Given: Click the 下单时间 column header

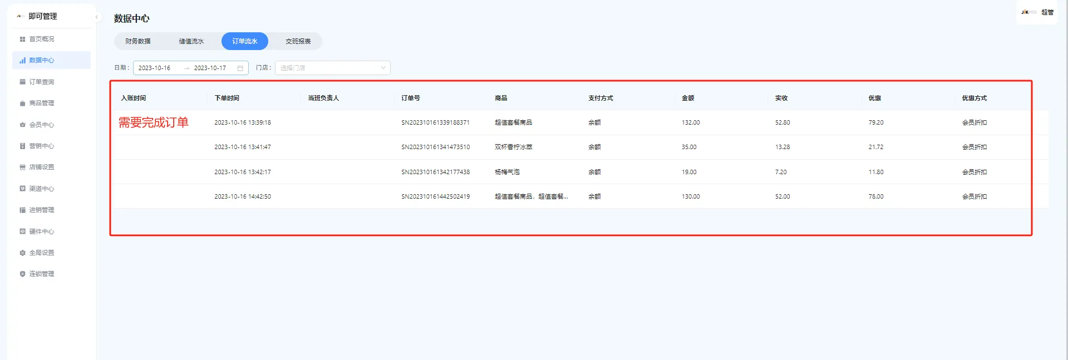Looking at the screenshot, I should click(x=227, y=98).
